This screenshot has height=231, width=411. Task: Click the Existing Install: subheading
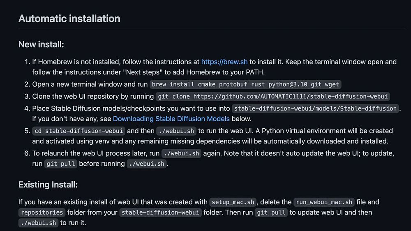[48, 185]
